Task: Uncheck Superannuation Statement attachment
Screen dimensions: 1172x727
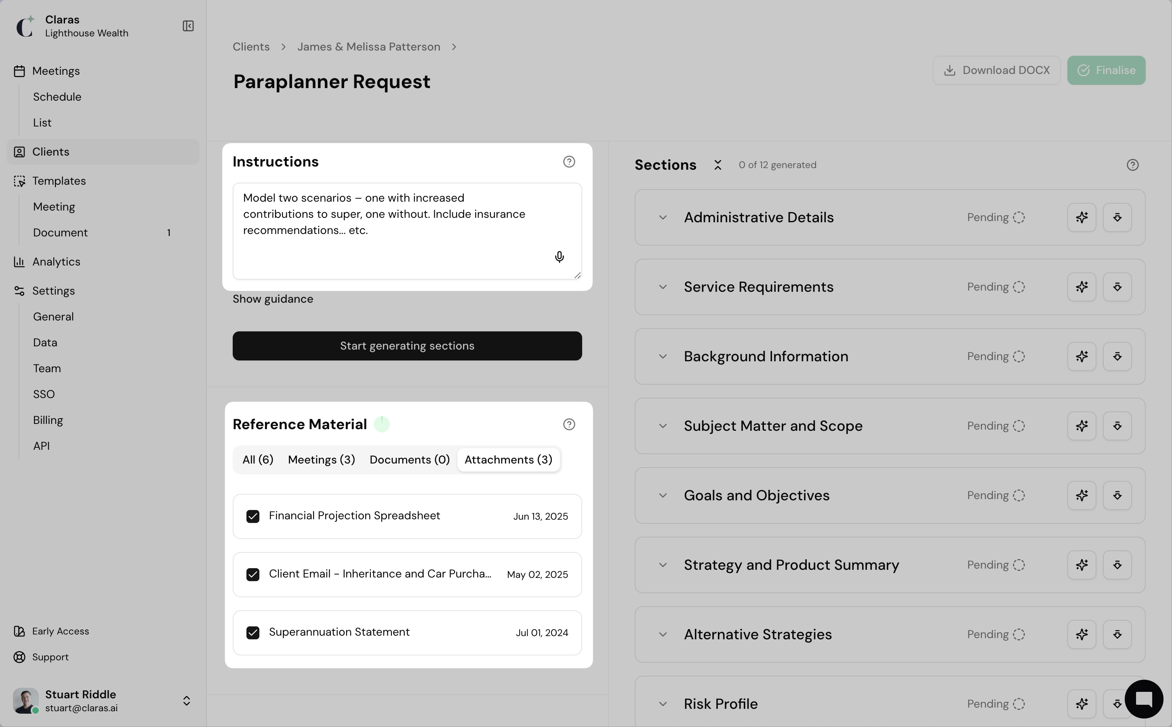Action: point(253,633)
